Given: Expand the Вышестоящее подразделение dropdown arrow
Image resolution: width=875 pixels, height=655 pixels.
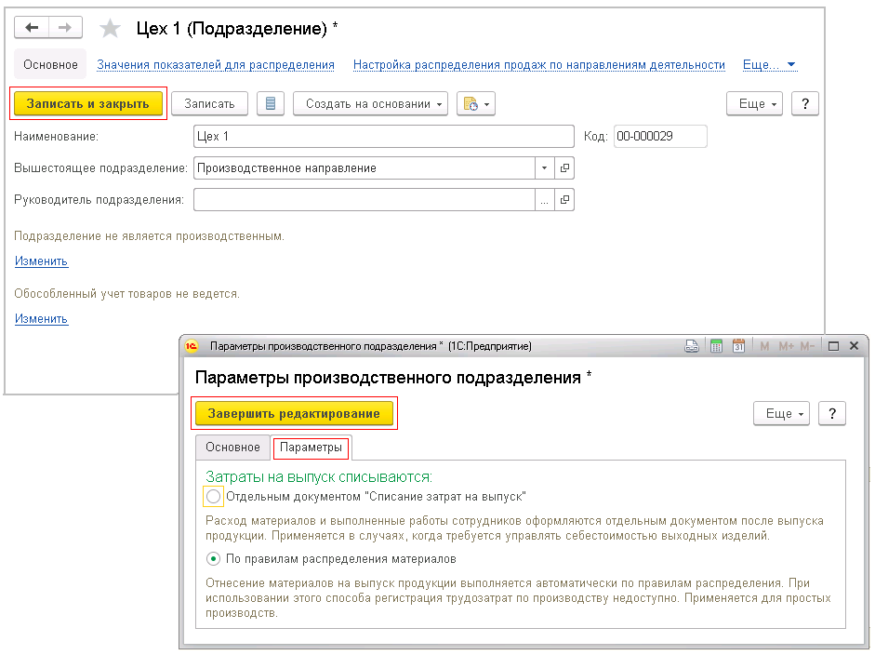Looking at the screenshot, I should point(545,168).
